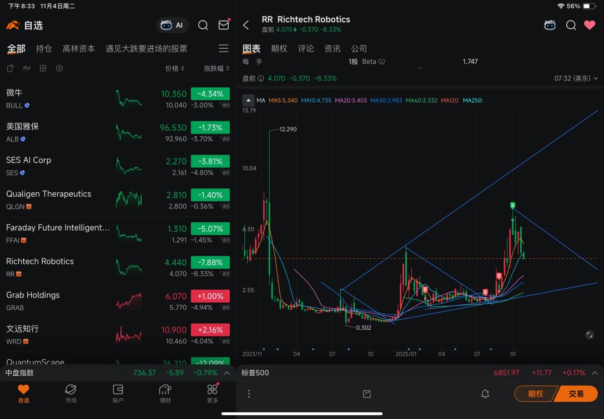Open the price alert bell icon

point(485,394)
